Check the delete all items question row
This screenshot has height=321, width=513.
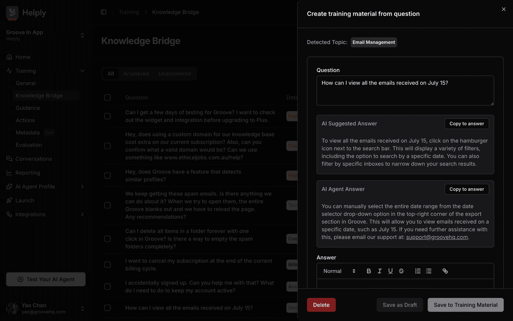[x=107, y=239]
